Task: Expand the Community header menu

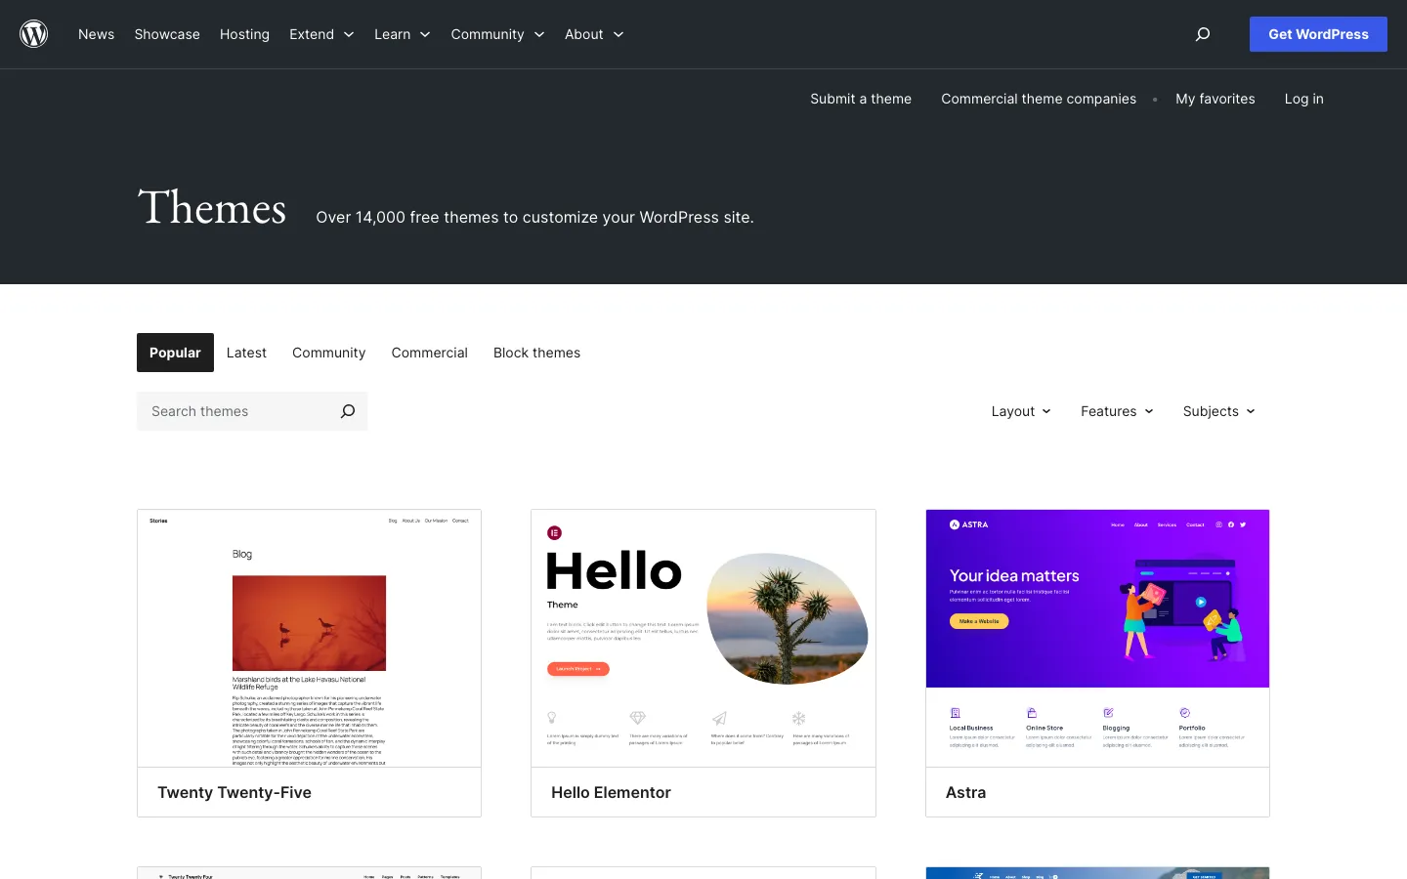Action: point(497,34)
